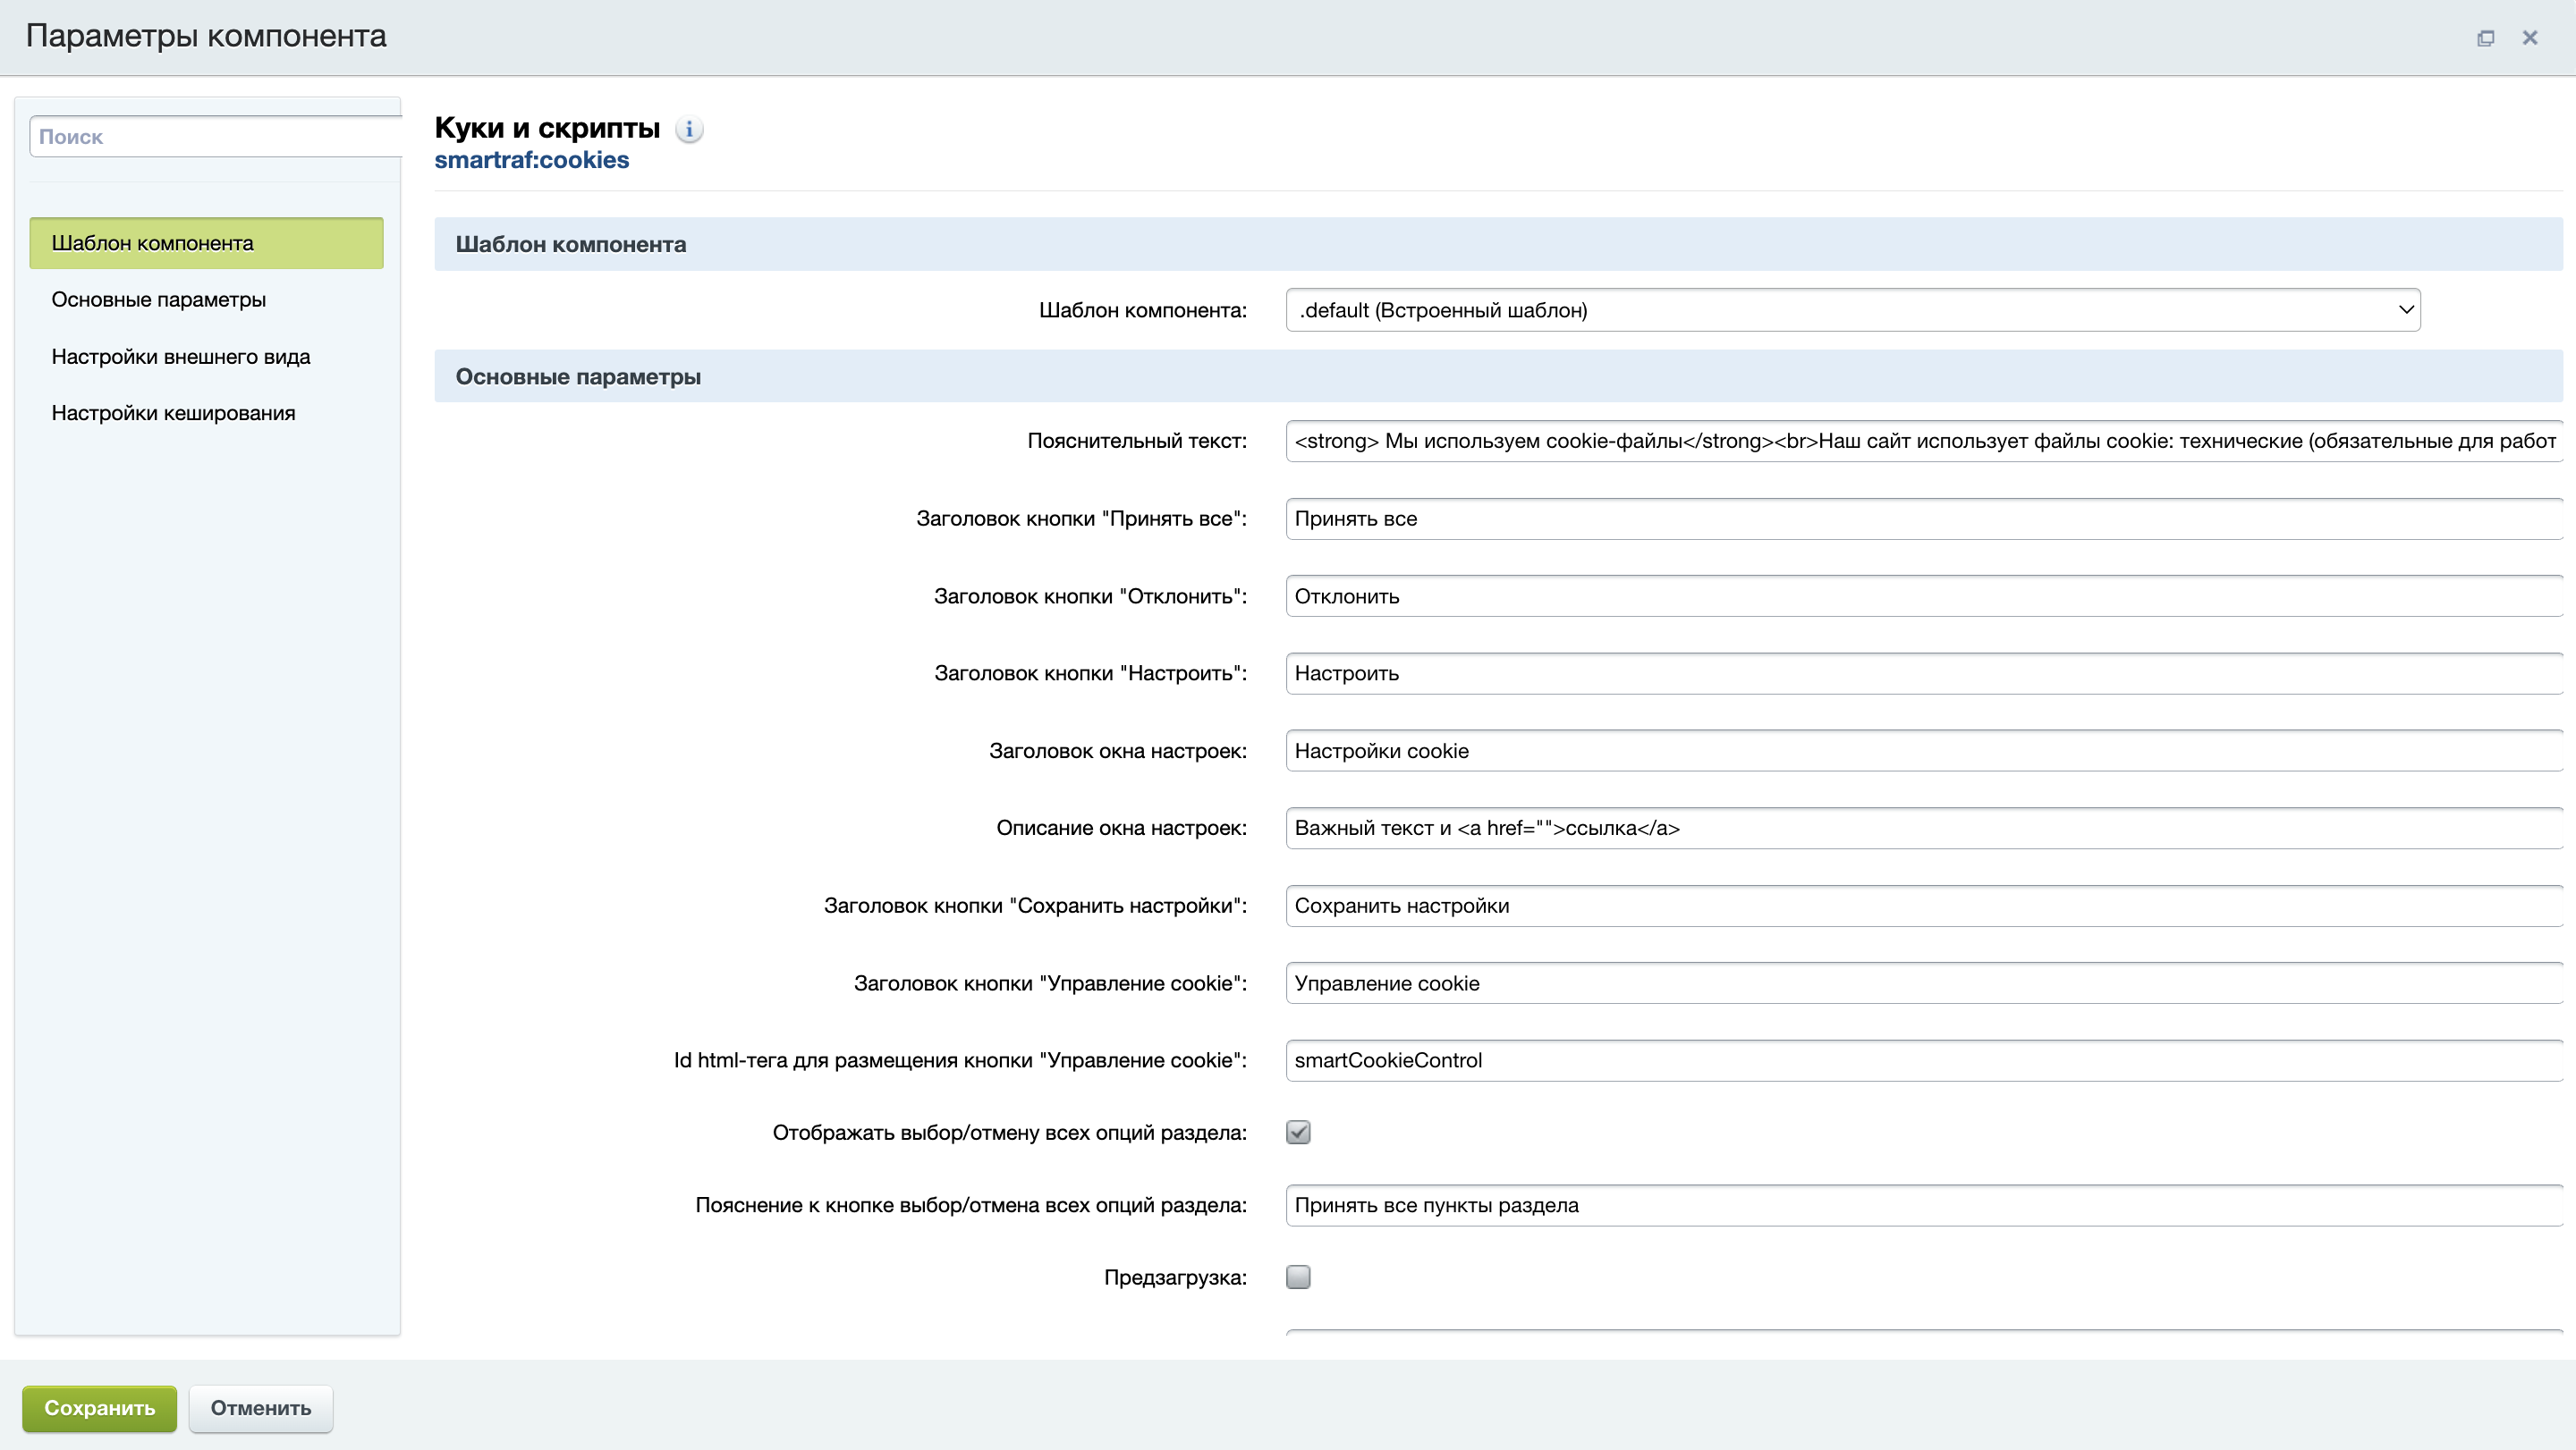2576x1450 pixels.
Task: Click the expand window icon in header
Action: [2485, 38]
